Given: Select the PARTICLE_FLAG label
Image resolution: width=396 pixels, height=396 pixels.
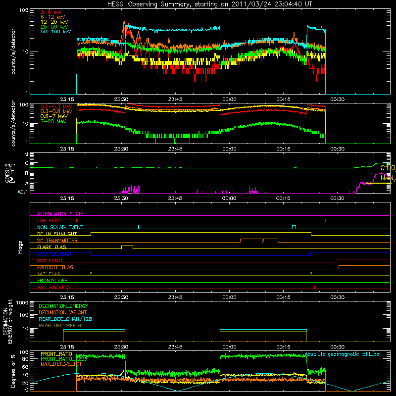Looking at the screenshot, I should coord(55,267).
